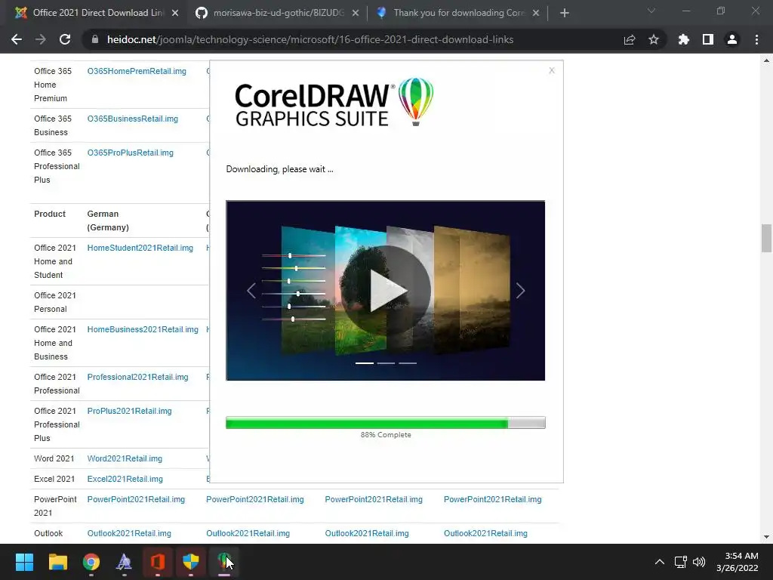Image resolution: width=773 pixels, height=580 pixels.
Task: Click the 'German (Germany)' column header
Action: pyautogui.click(x=108, y=221)
